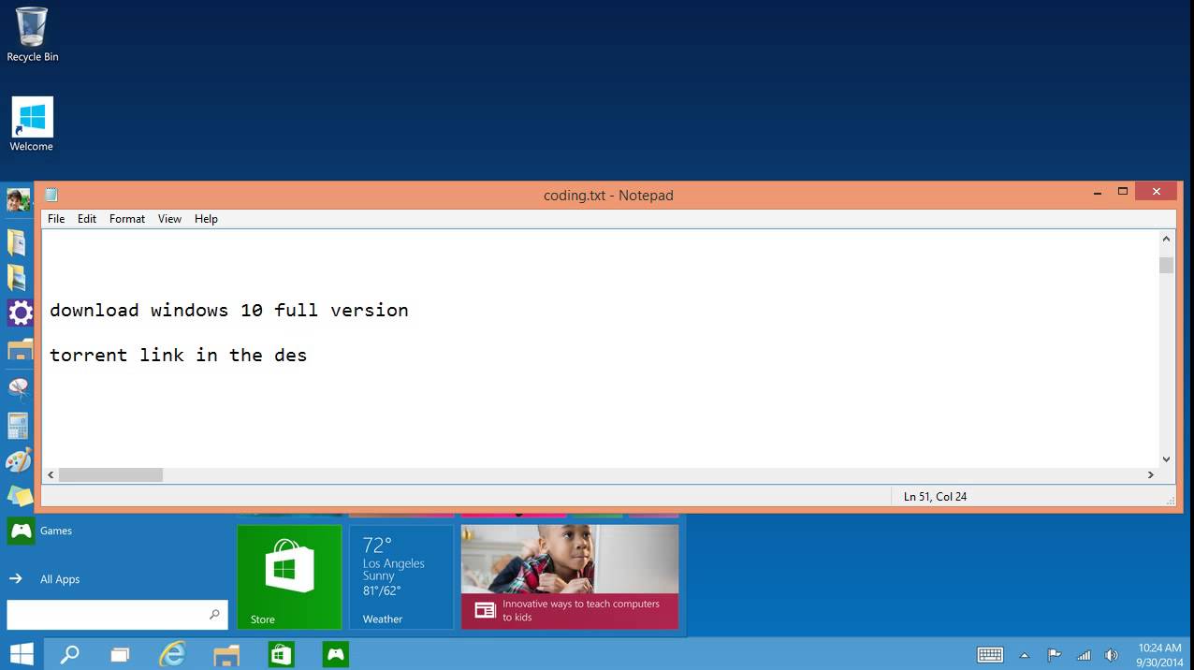Launch the Paint palette icon

19,460
